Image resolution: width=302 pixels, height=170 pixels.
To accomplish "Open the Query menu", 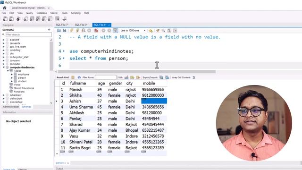I will click(x=29, y=13).
